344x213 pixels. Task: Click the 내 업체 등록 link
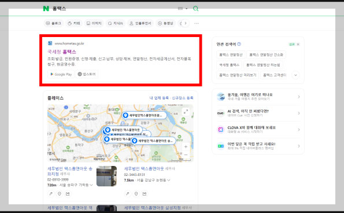click(x=159, y=98)
